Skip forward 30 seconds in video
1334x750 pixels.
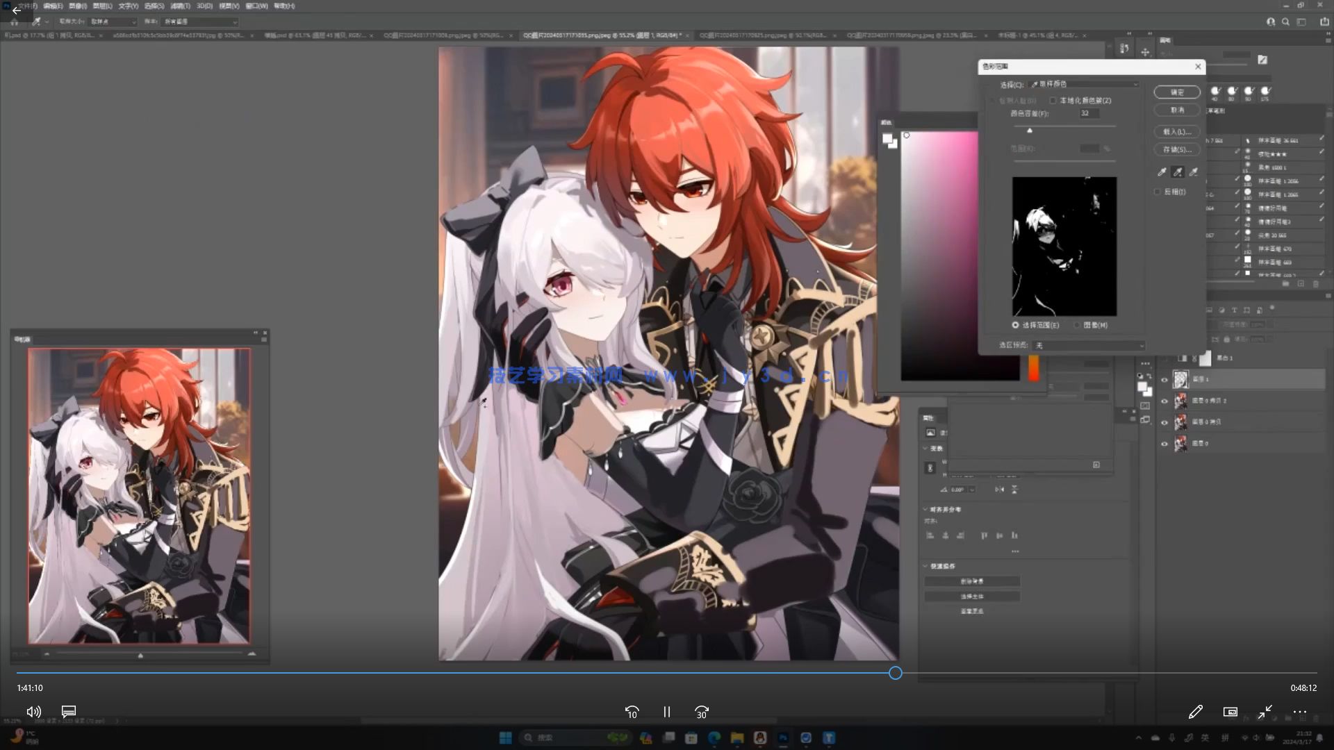pyautogui.click(x=701, y=712)
